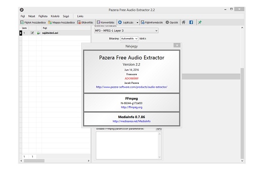Open the Fájllista menu
Viewport: 266px width, 174px height.
coord(43,16)
